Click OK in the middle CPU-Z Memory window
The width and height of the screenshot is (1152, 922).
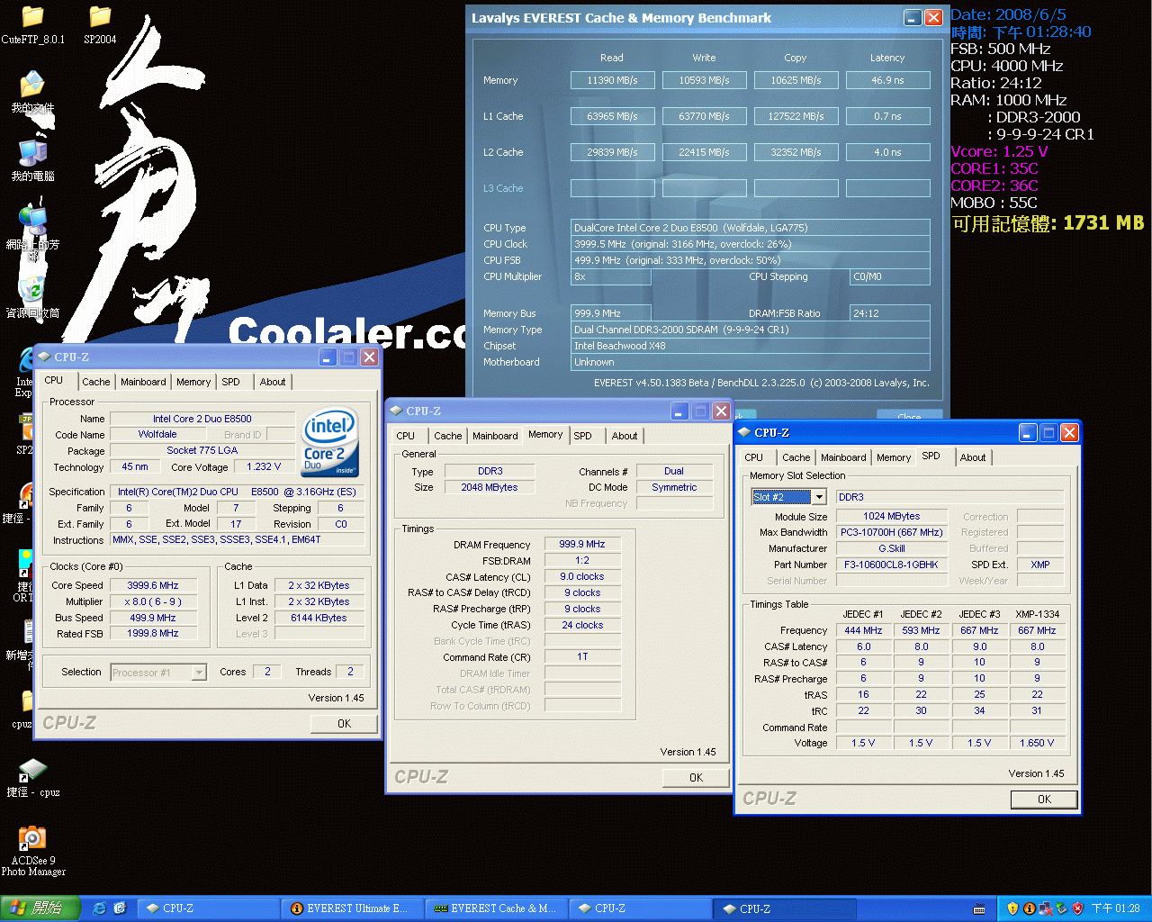(696, 777)
